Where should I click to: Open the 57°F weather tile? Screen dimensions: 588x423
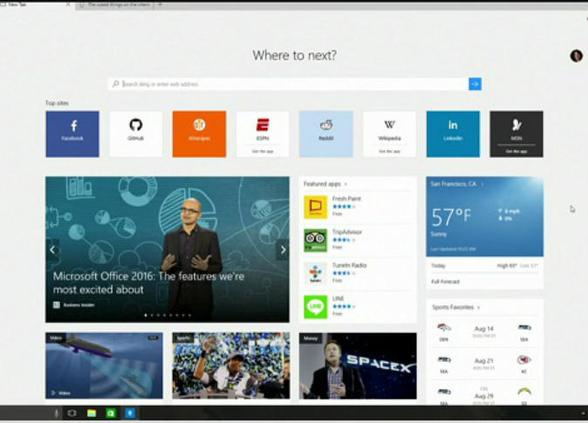click(x=485, y=217)
